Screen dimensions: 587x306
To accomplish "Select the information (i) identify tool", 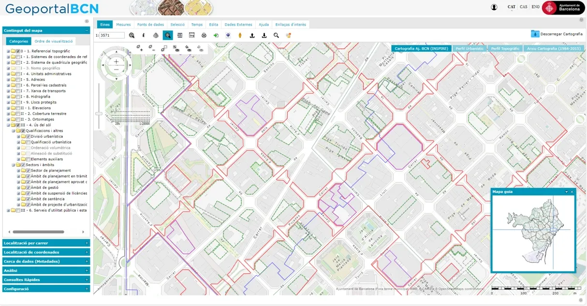I will coord(144,35).
